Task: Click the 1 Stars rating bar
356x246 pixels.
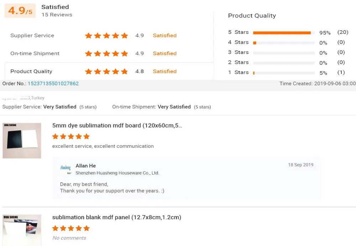Action: pyautogui.click(x=284, y=73)
